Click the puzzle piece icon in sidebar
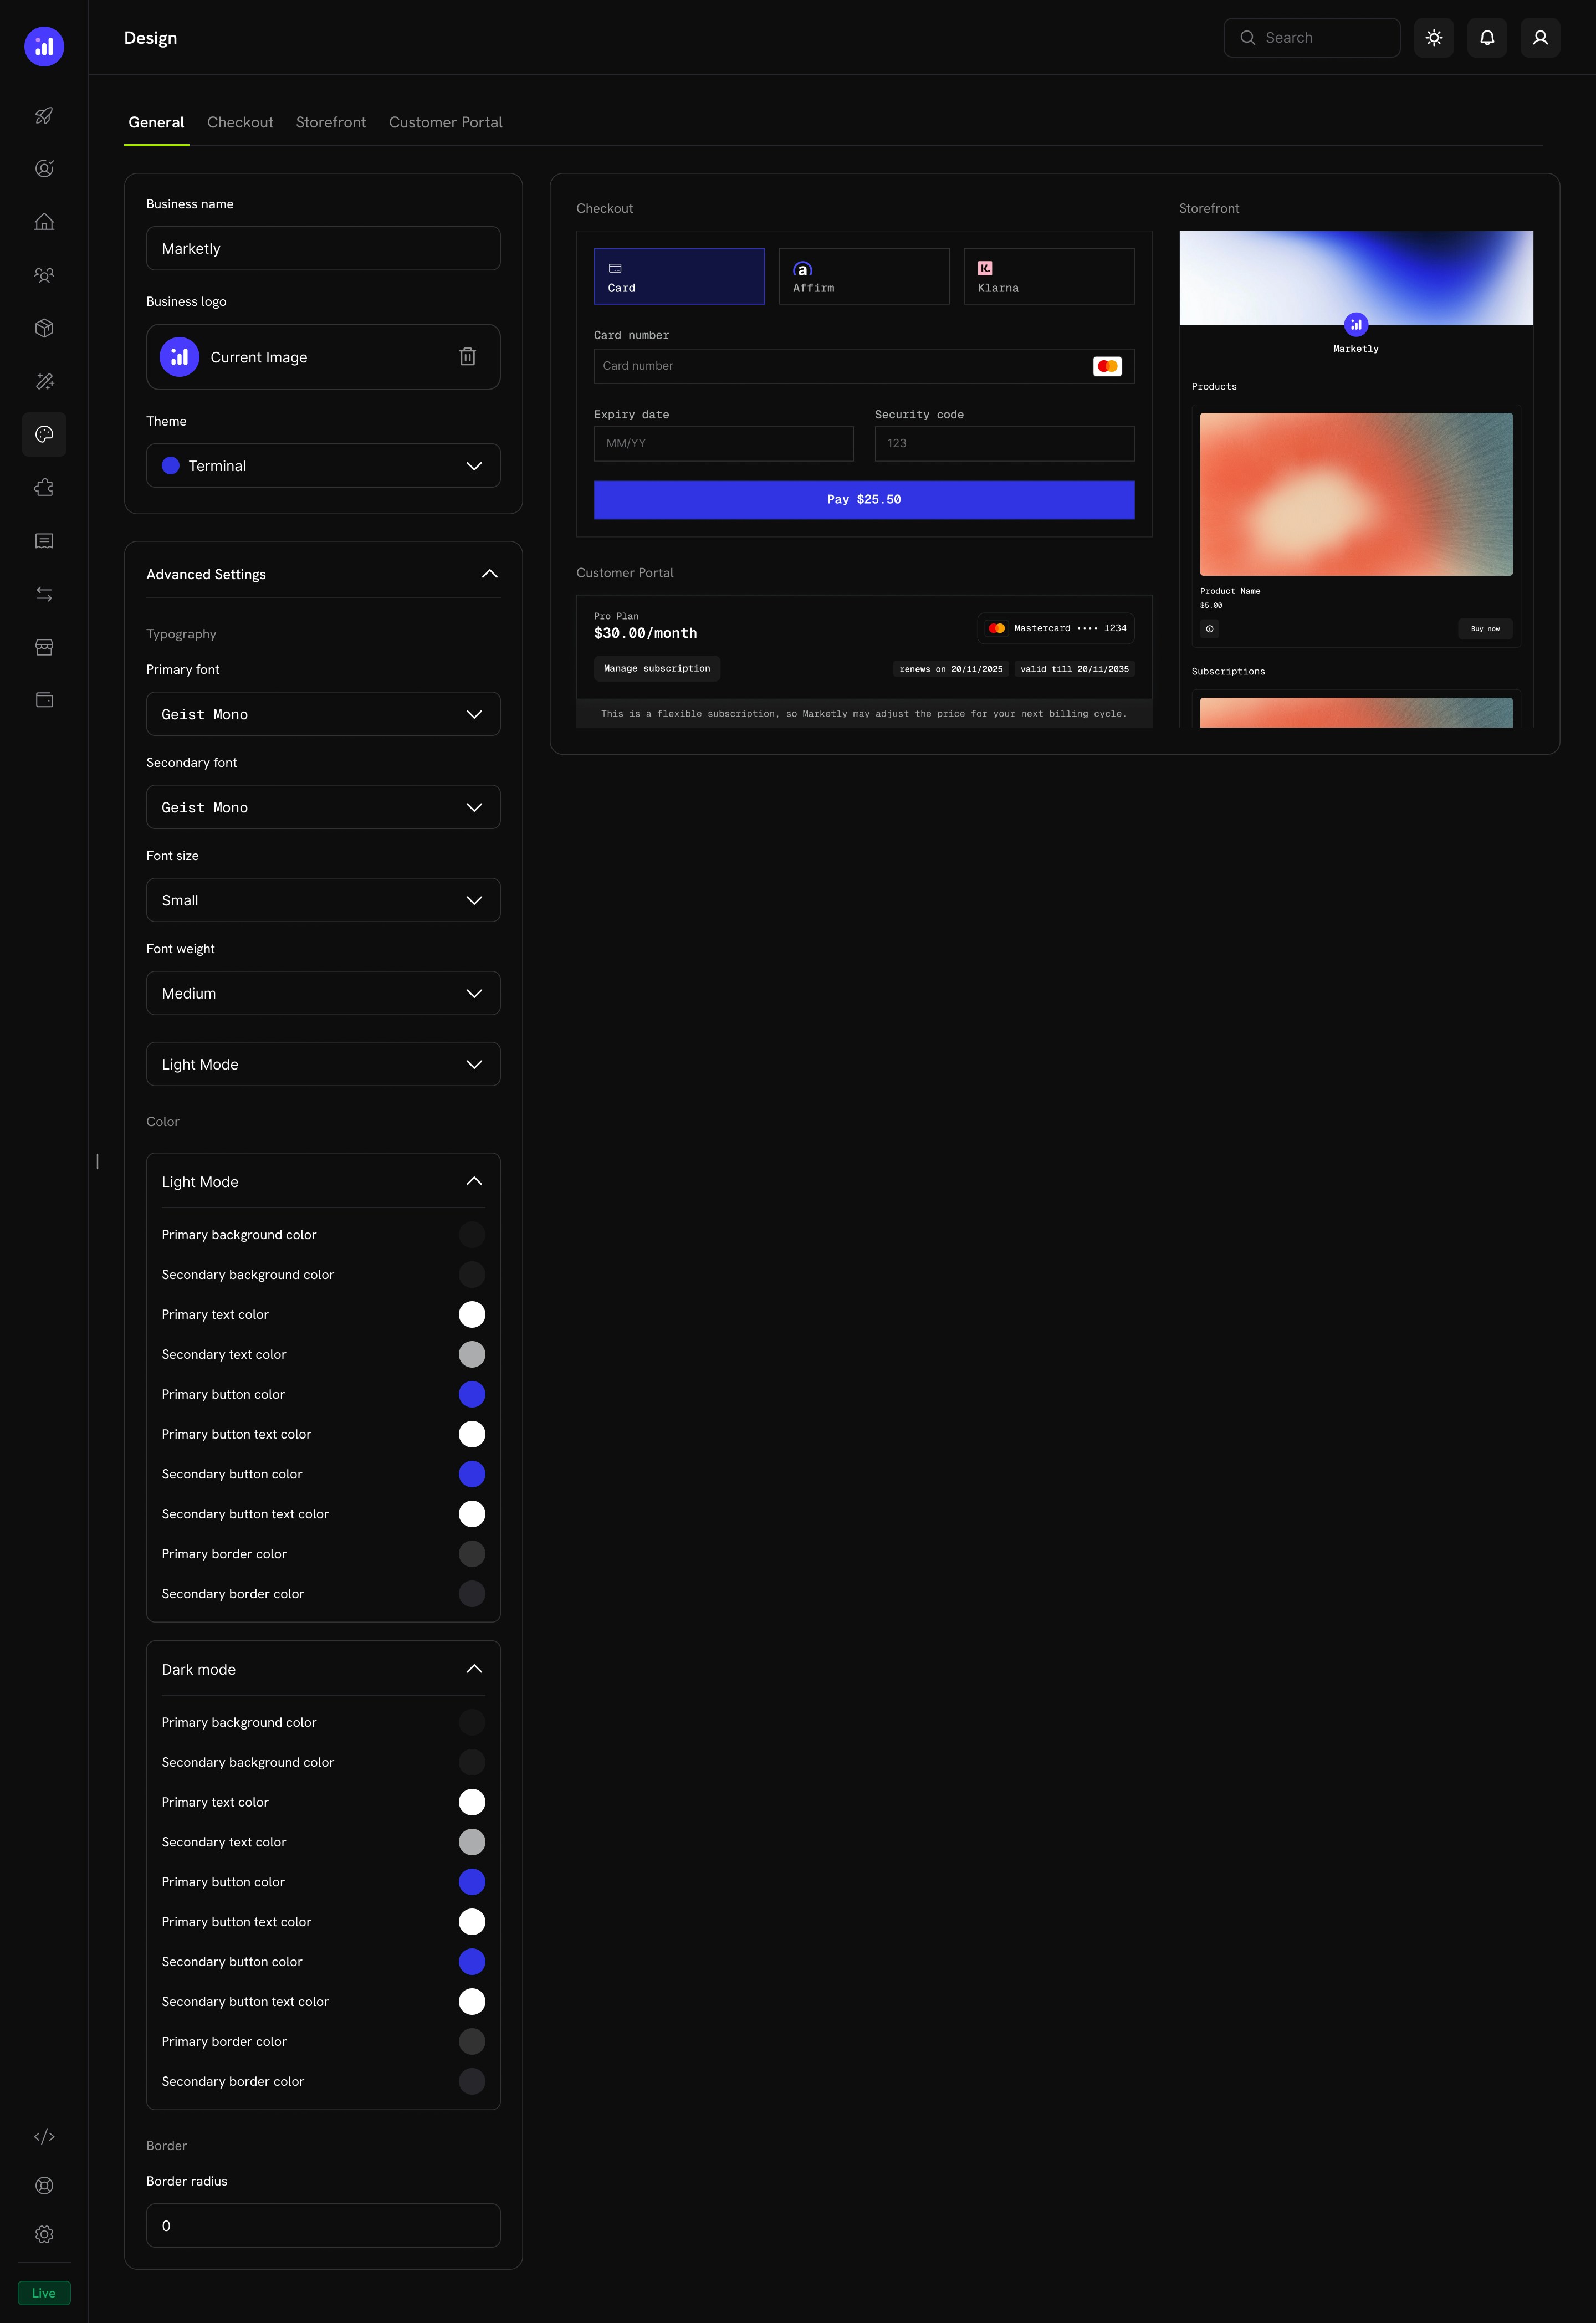 [x=44, y=487]
